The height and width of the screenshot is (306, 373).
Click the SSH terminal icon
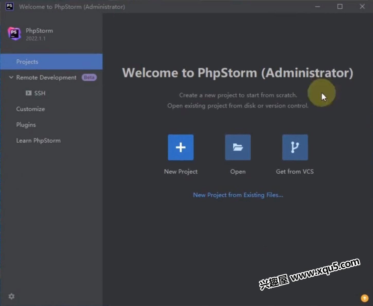tap(29, 93)
